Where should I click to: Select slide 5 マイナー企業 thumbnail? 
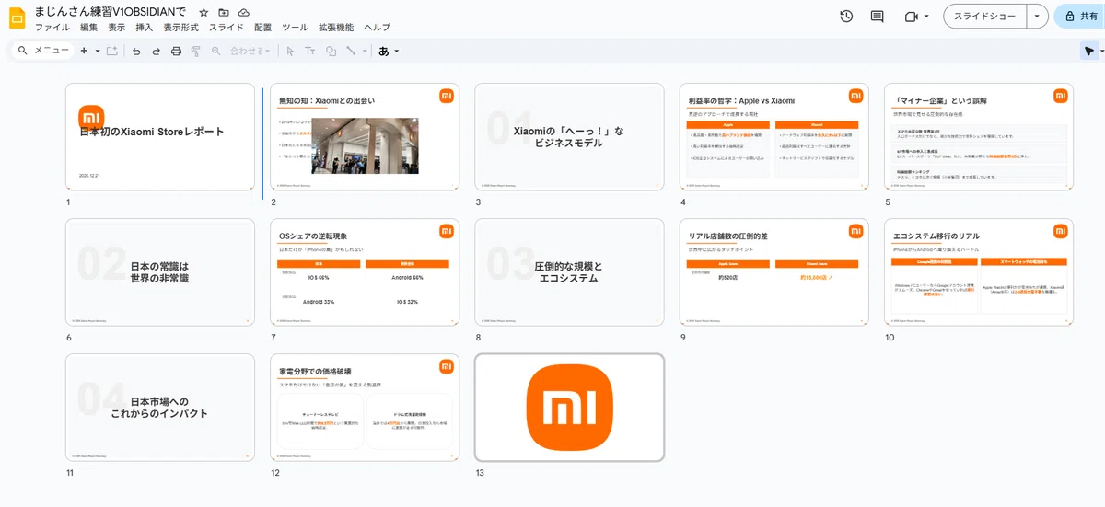978,137
